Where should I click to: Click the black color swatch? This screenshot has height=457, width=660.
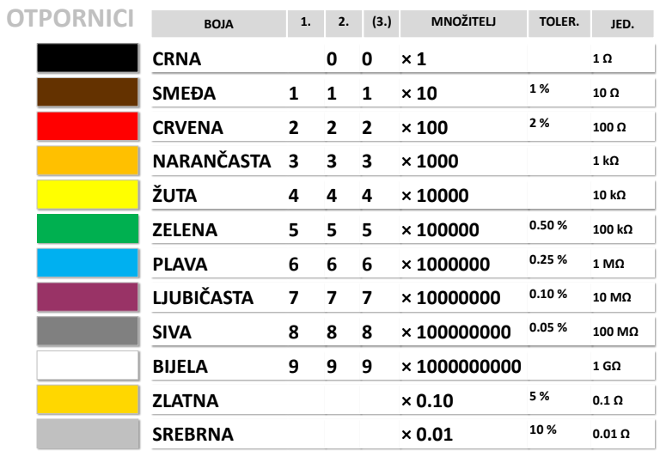tap(87, 58)
